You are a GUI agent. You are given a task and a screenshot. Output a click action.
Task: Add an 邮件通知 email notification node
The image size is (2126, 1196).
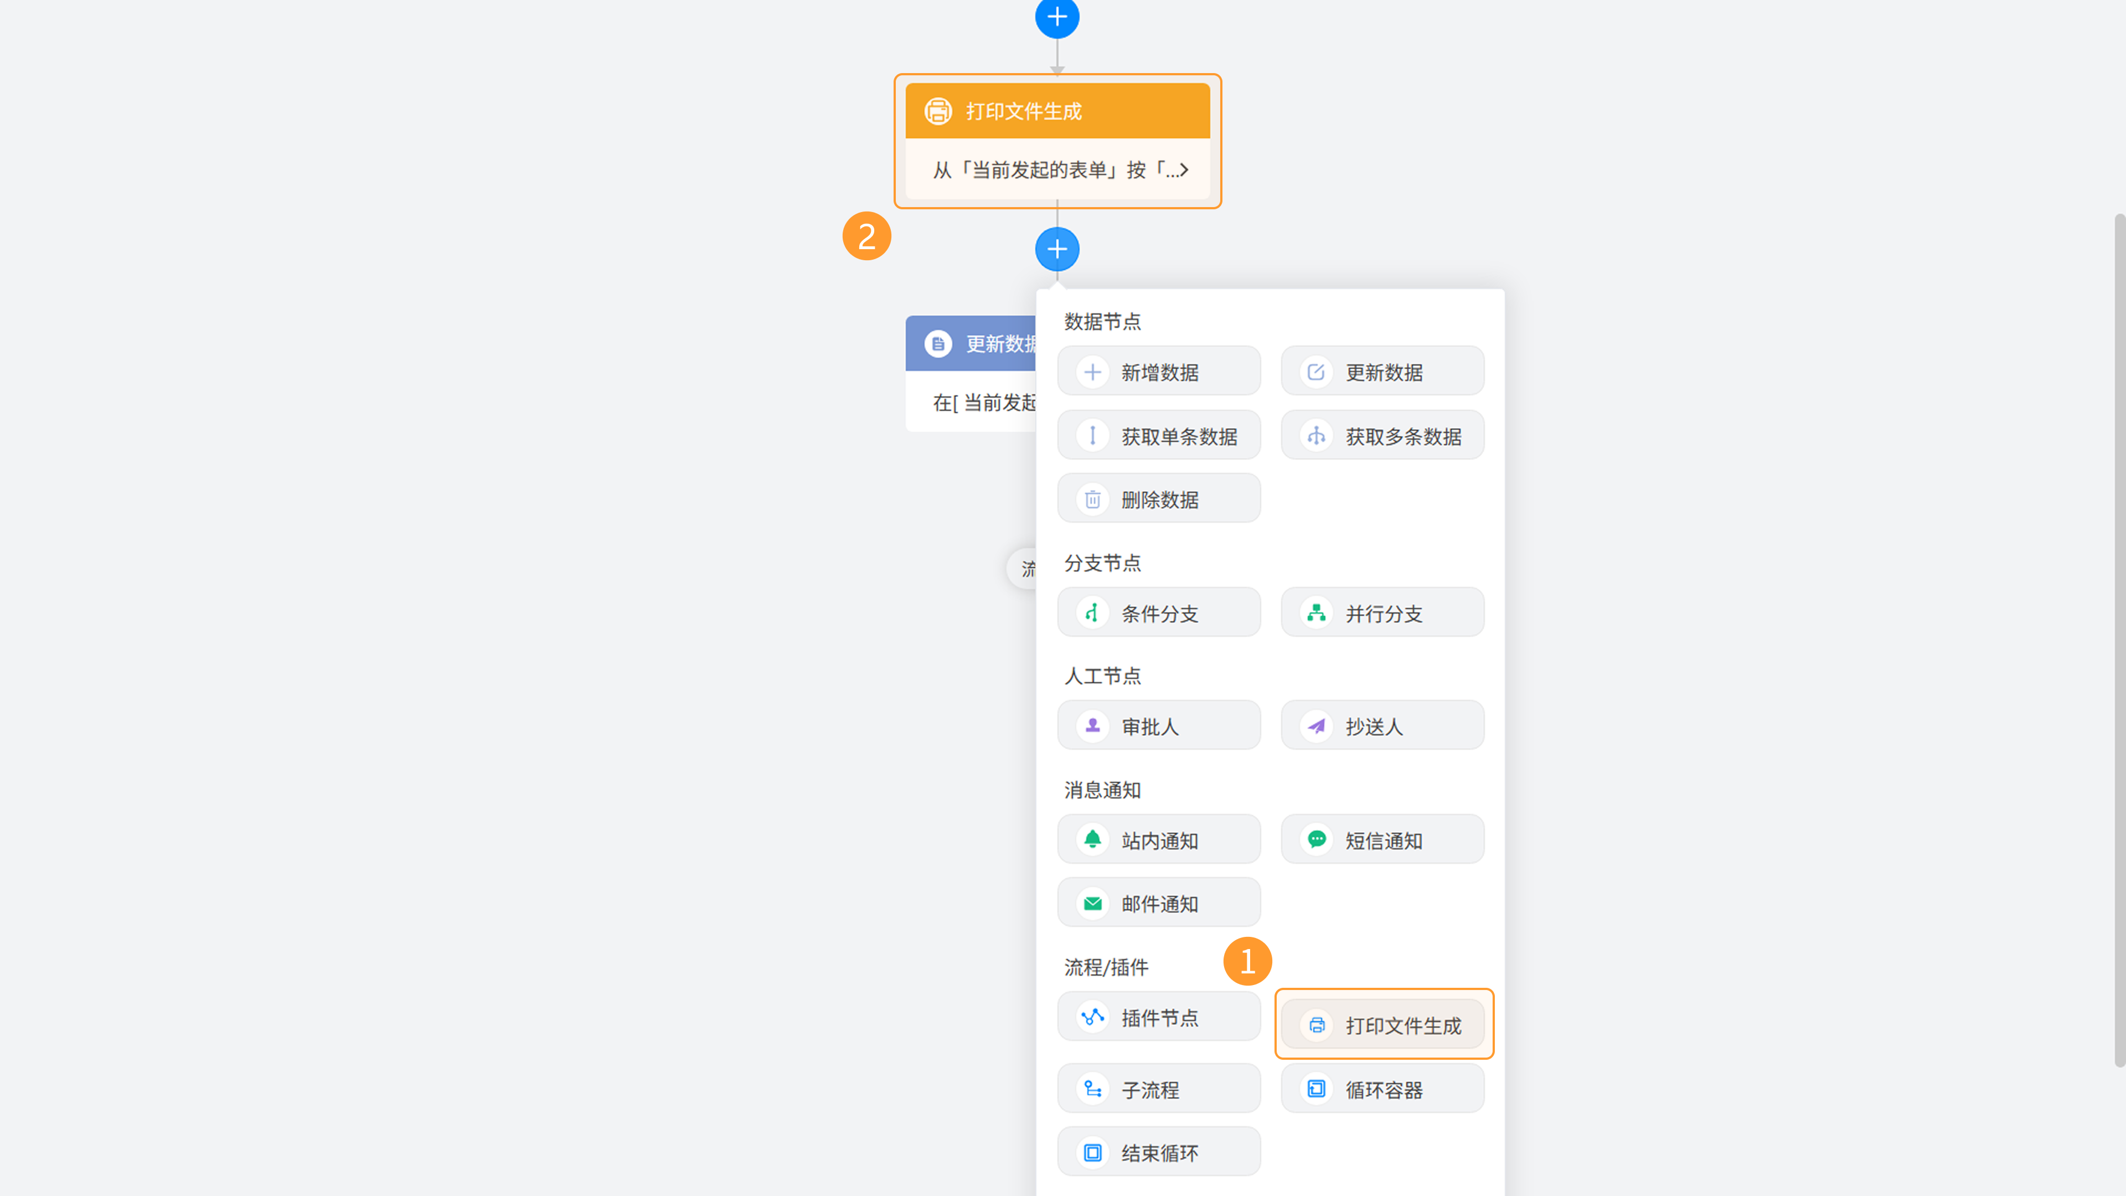[x=1159, y=902]
